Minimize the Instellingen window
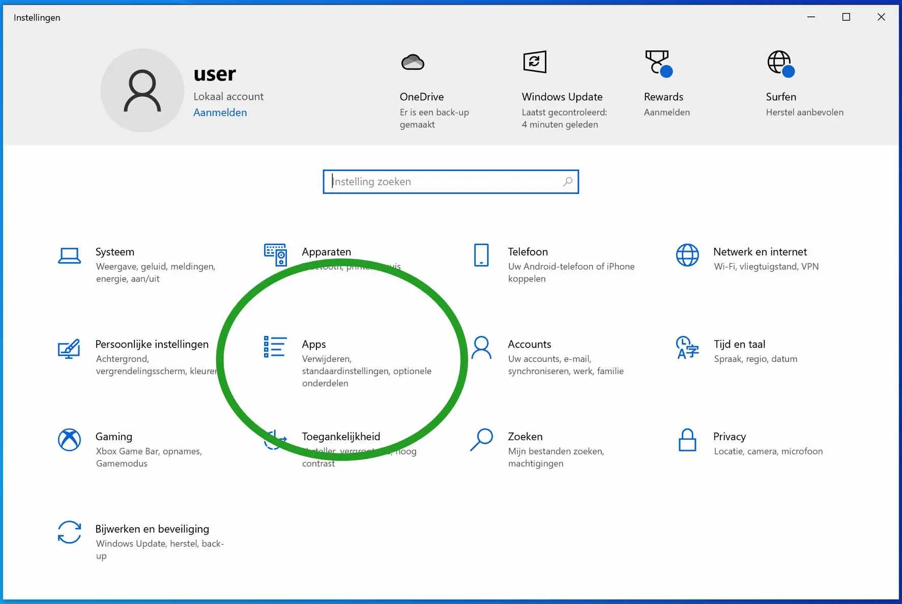 (811, 17)
